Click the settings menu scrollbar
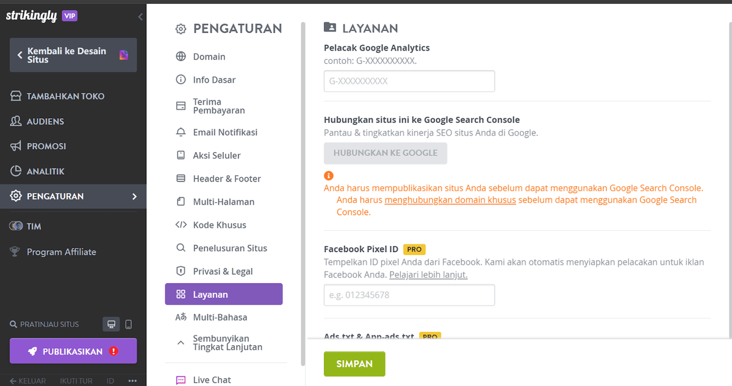 tap(303, 194)
